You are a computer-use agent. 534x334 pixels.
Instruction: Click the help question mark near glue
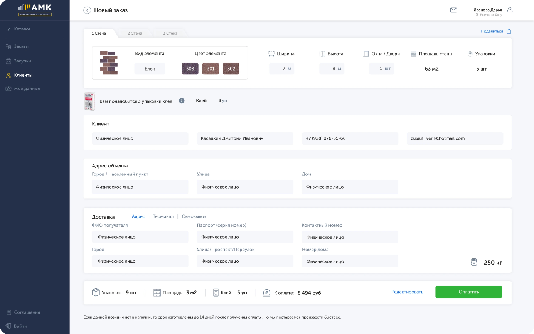(x=182, y=101)
